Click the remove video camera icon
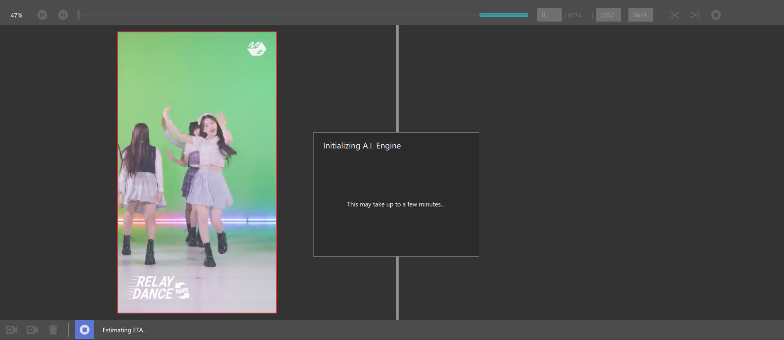 [32, 330]
